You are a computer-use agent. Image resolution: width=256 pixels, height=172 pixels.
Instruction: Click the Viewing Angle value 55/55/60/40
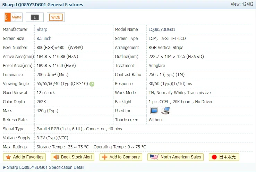pos(62,84)
